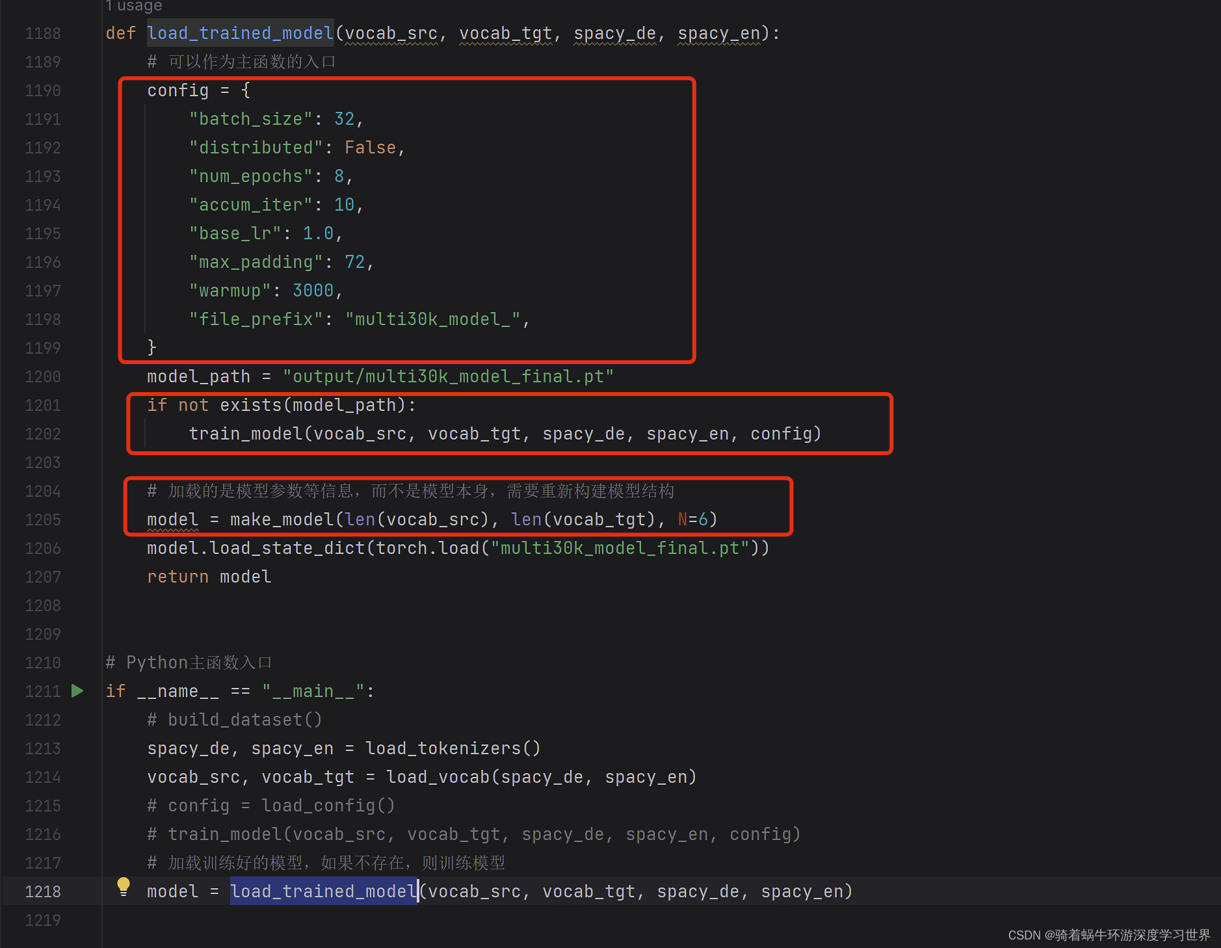
Task: Click line number 1209 in the gutter
Action: [43, 634]
